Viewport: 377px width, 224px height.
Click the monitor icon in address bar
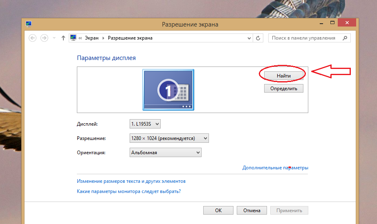pos(73,38)
